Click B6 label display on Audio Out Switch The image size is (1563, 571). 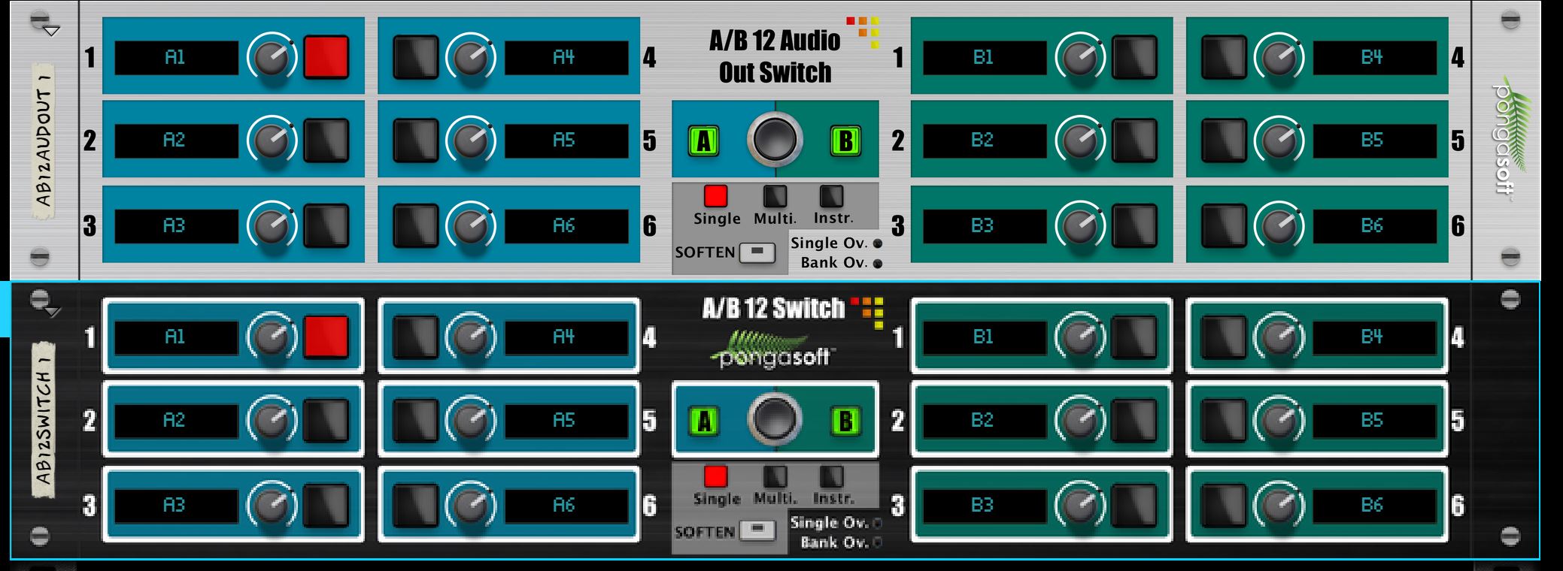click(x=1375, y=226)
